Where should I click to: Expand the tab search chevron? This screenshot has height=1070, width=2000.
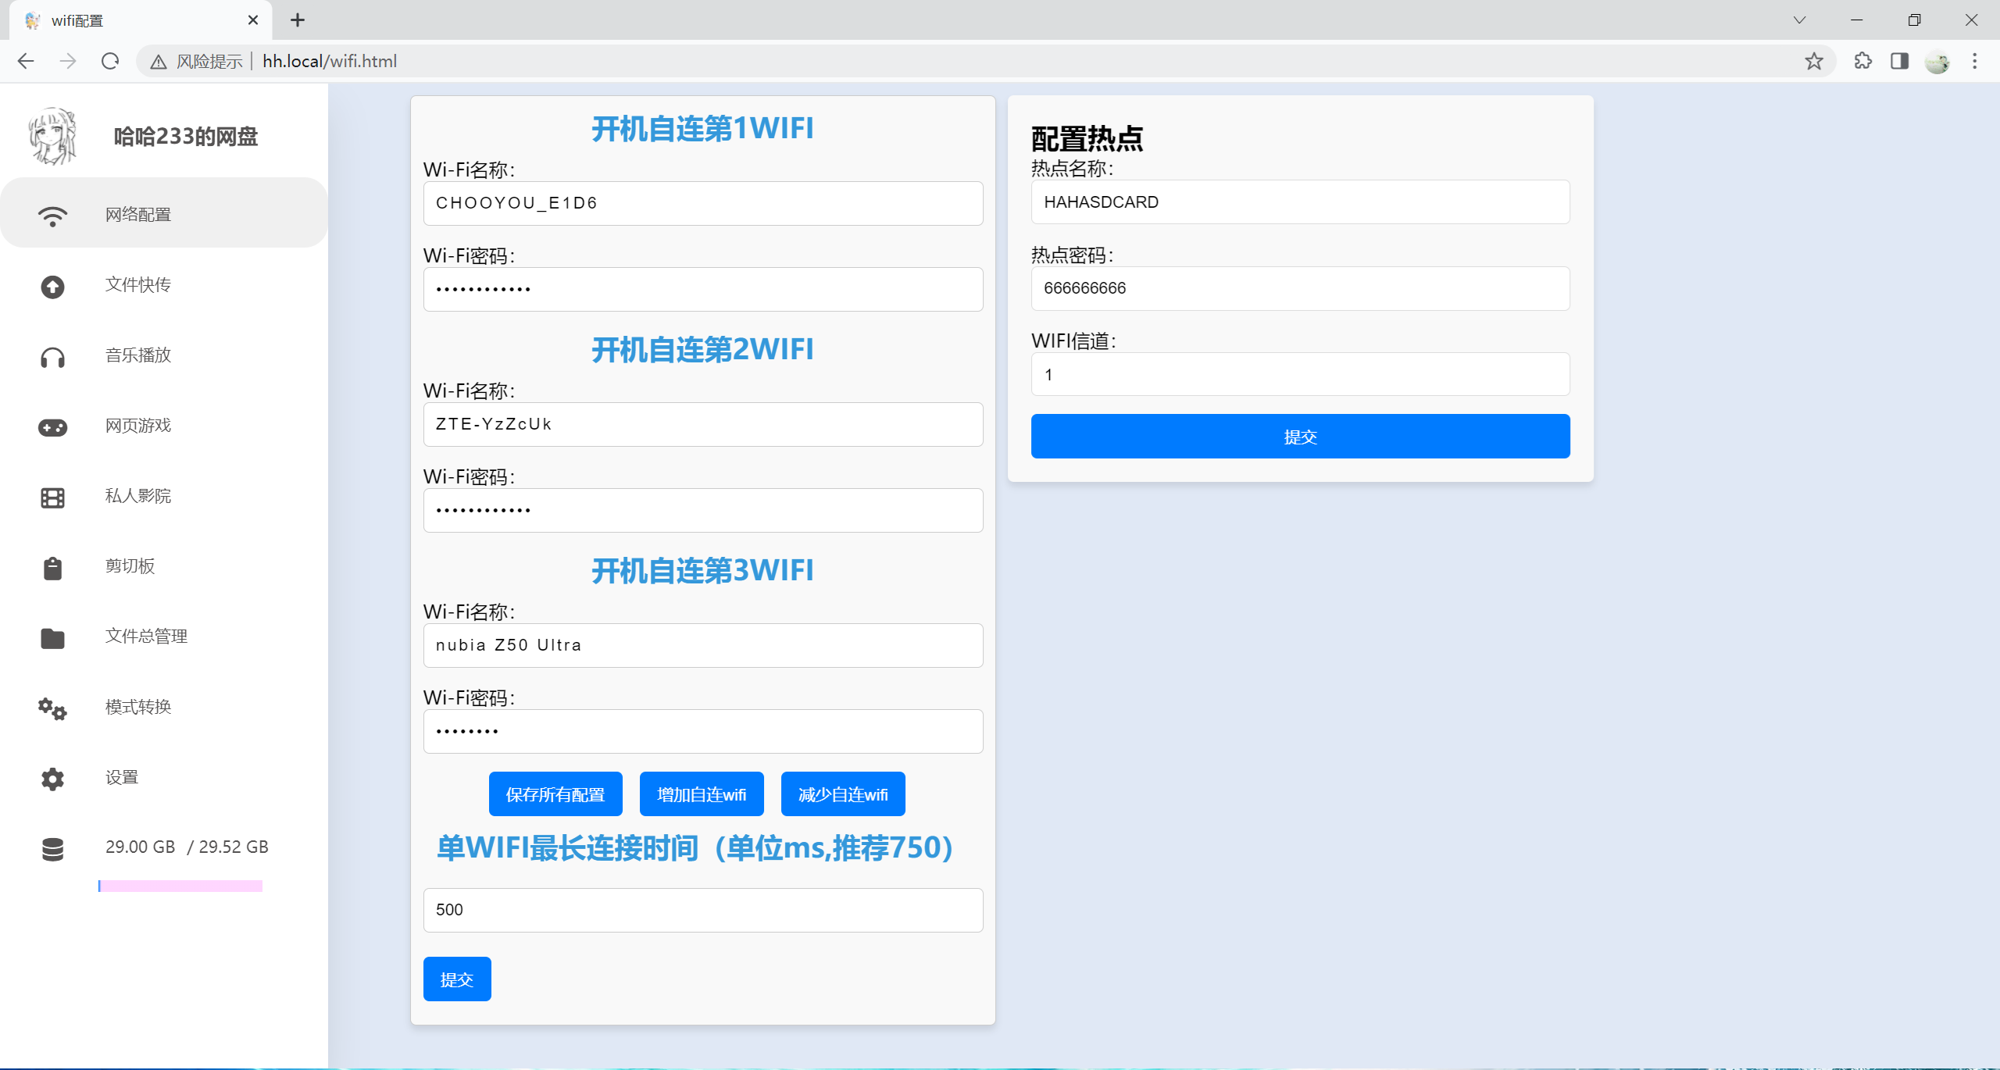[x=1799, y=20]
